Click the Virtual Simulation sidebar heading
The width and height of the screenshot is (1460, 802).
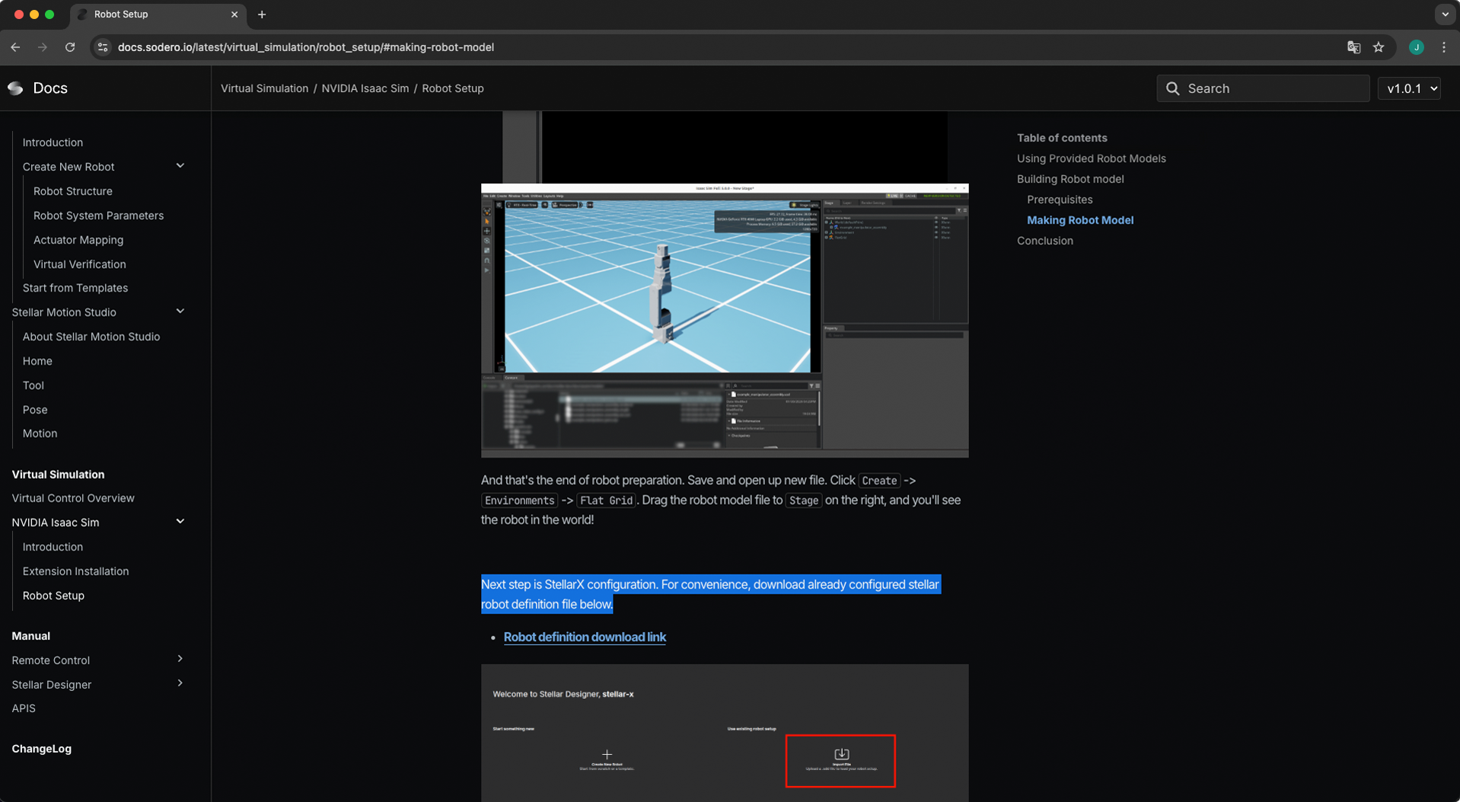(x=58, y=474)
